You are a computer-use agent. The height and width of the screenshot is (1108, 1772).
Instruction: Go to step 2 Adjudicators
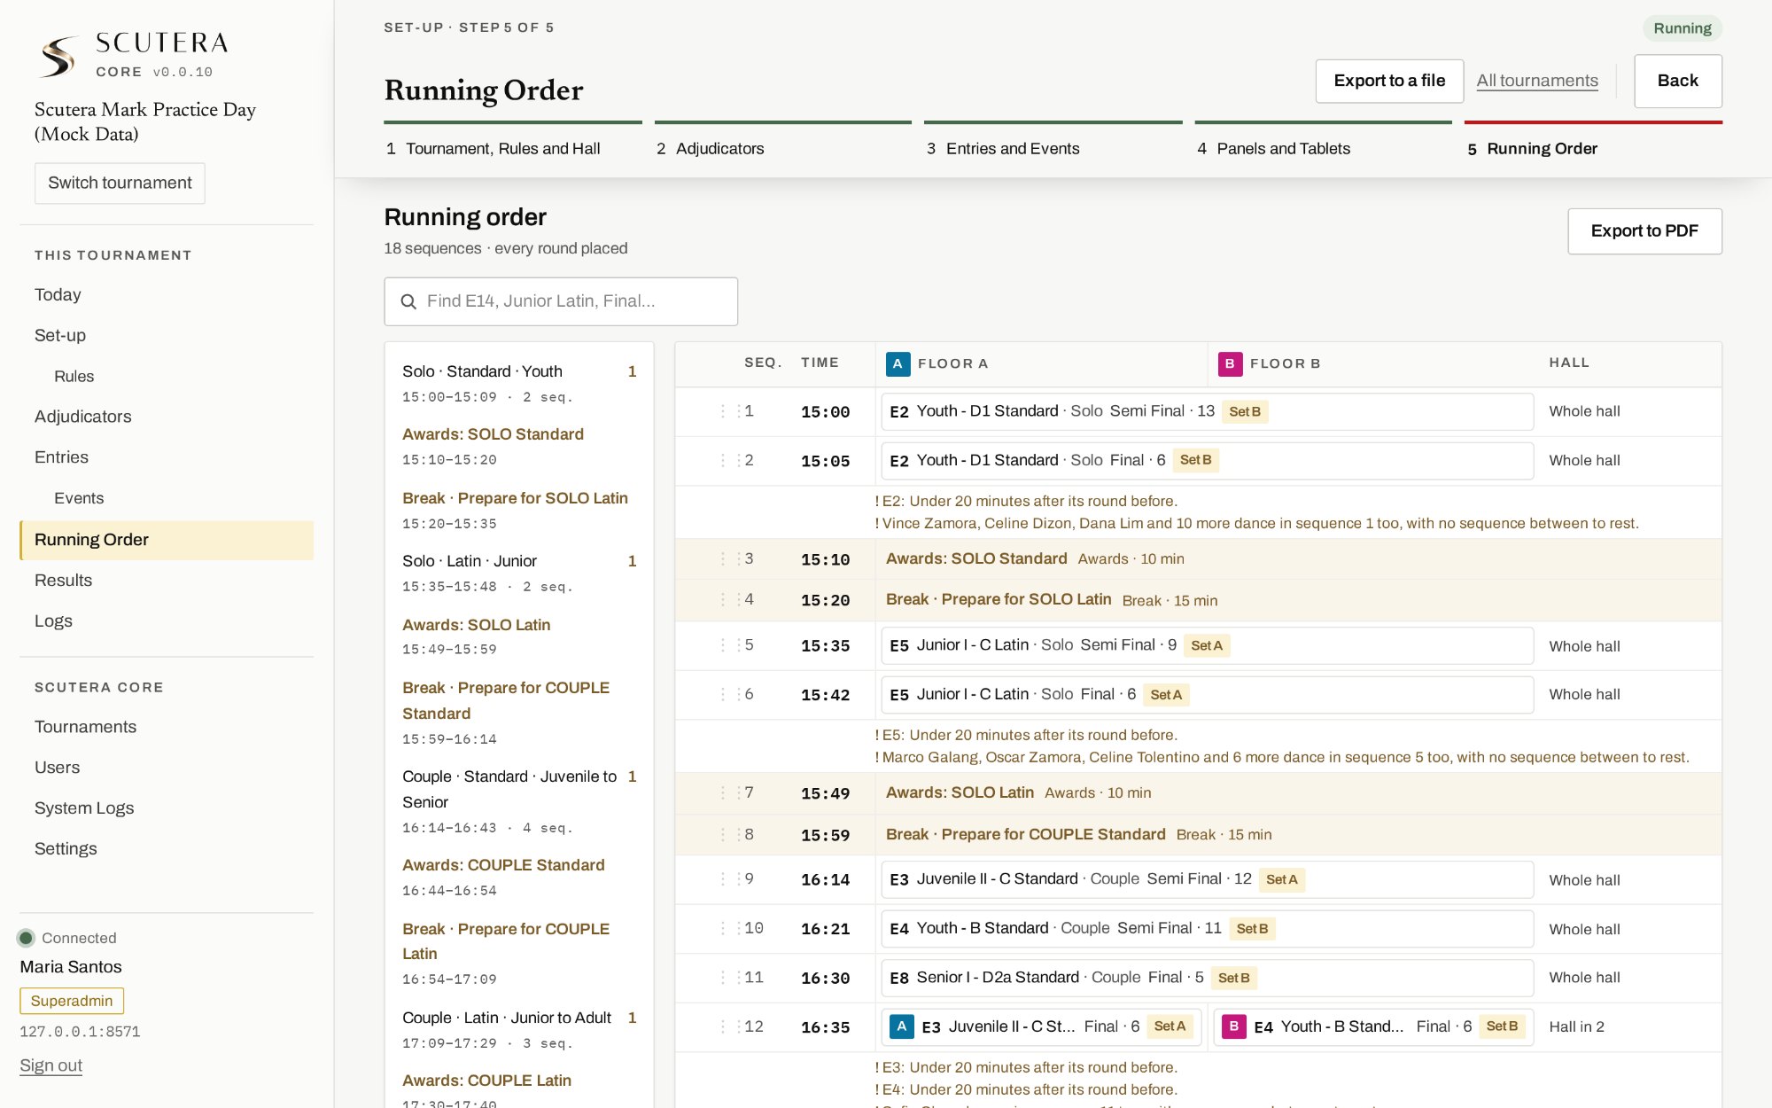(783, 142)
